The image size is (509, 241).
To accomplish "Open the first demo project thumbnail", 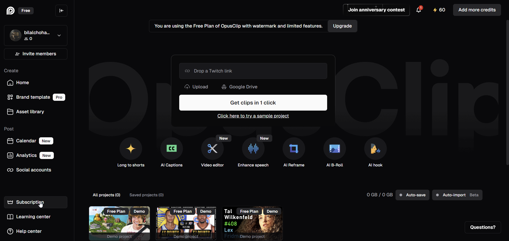I will point(119,224).
